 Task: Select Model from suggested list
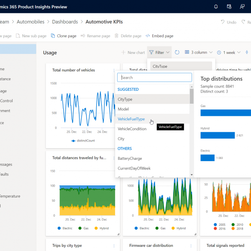point(152,109)
